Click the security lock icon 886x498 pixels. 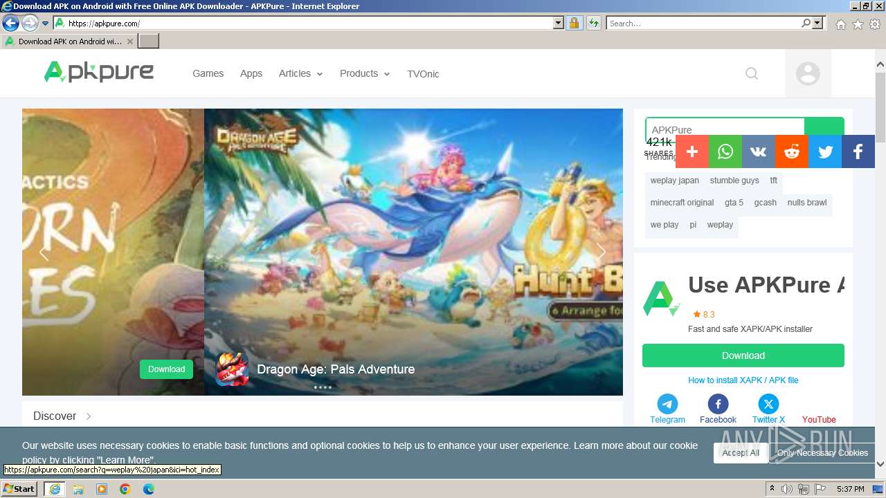click(x=574, y=24)
